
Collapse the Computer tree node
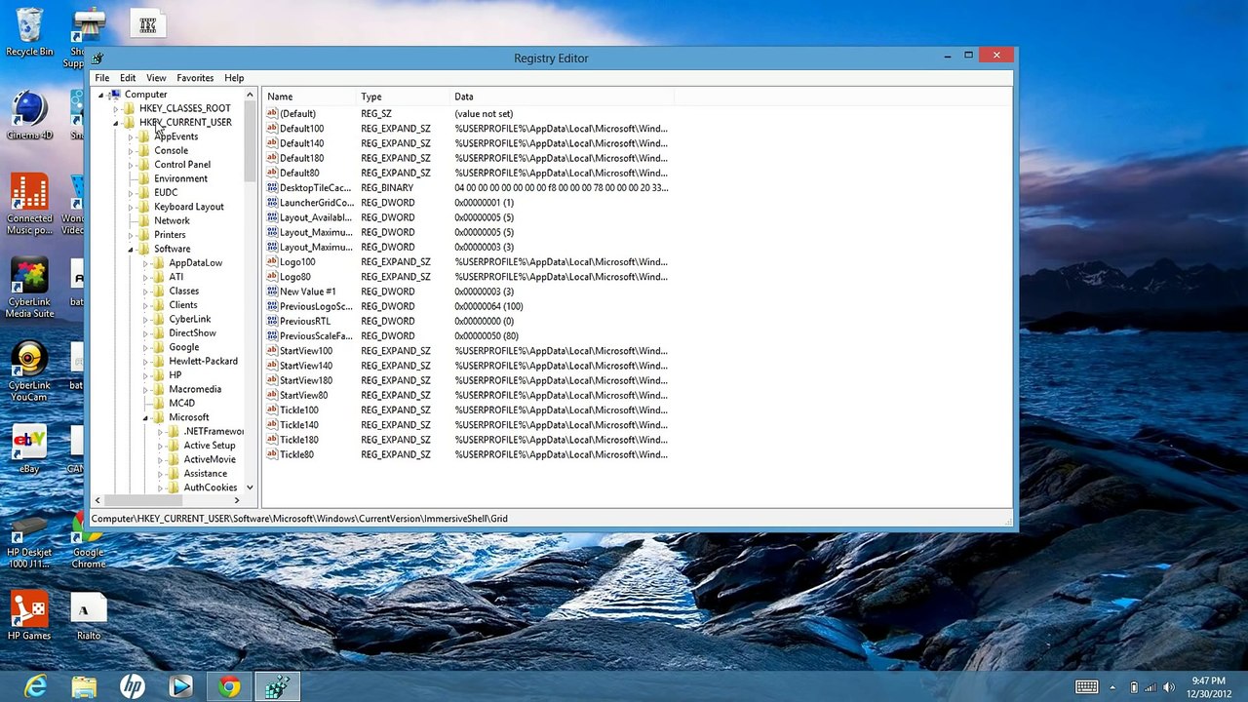click(x=100, y=96)
